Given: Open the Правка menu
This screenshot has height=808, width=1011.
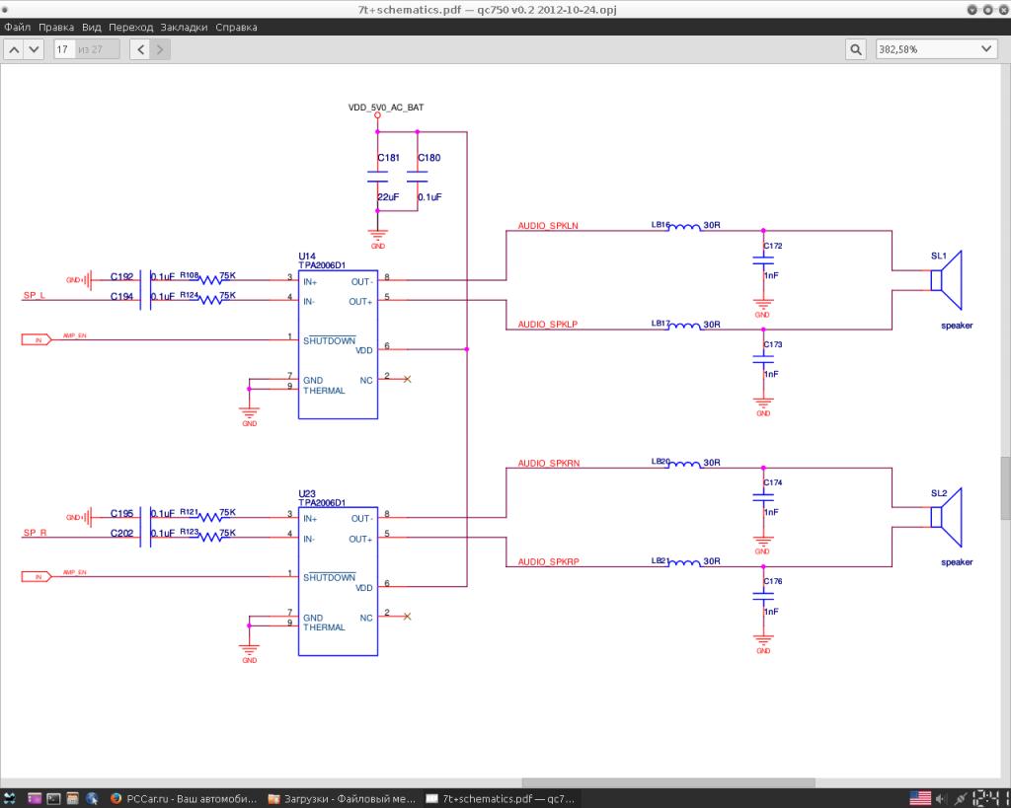Looking at the screenshot, I should point(56,27).
